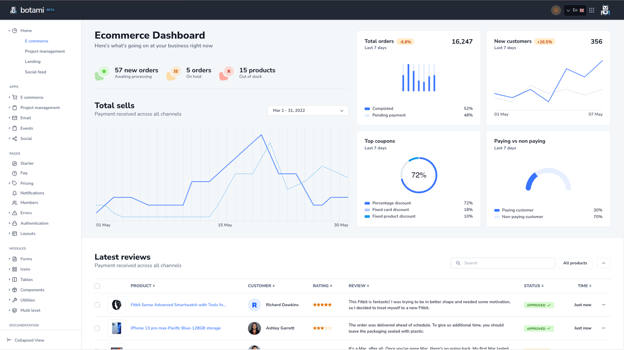This screenshot has width=624, height=350.
Task: Click the Notifications bell icon in sidebar
Action: pyautogui.click(x=15, y=193)
